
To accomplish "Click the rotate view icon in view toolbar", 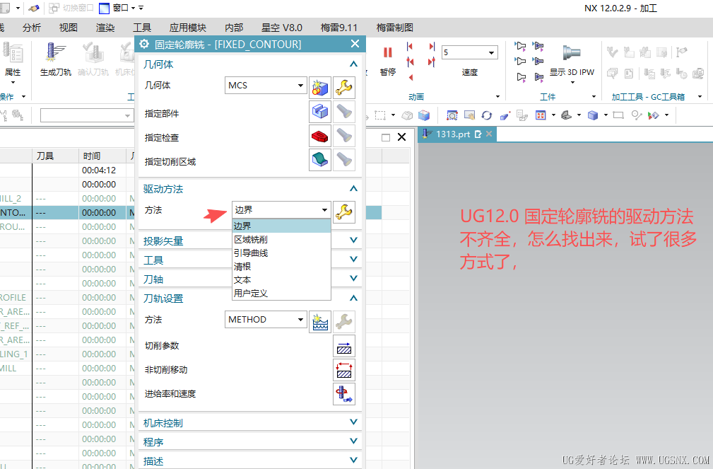I will pyautogui.click(x=487, y=115).
